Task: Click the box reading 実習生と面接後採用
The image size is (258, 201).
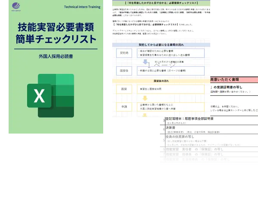Action: pos(171,89)
